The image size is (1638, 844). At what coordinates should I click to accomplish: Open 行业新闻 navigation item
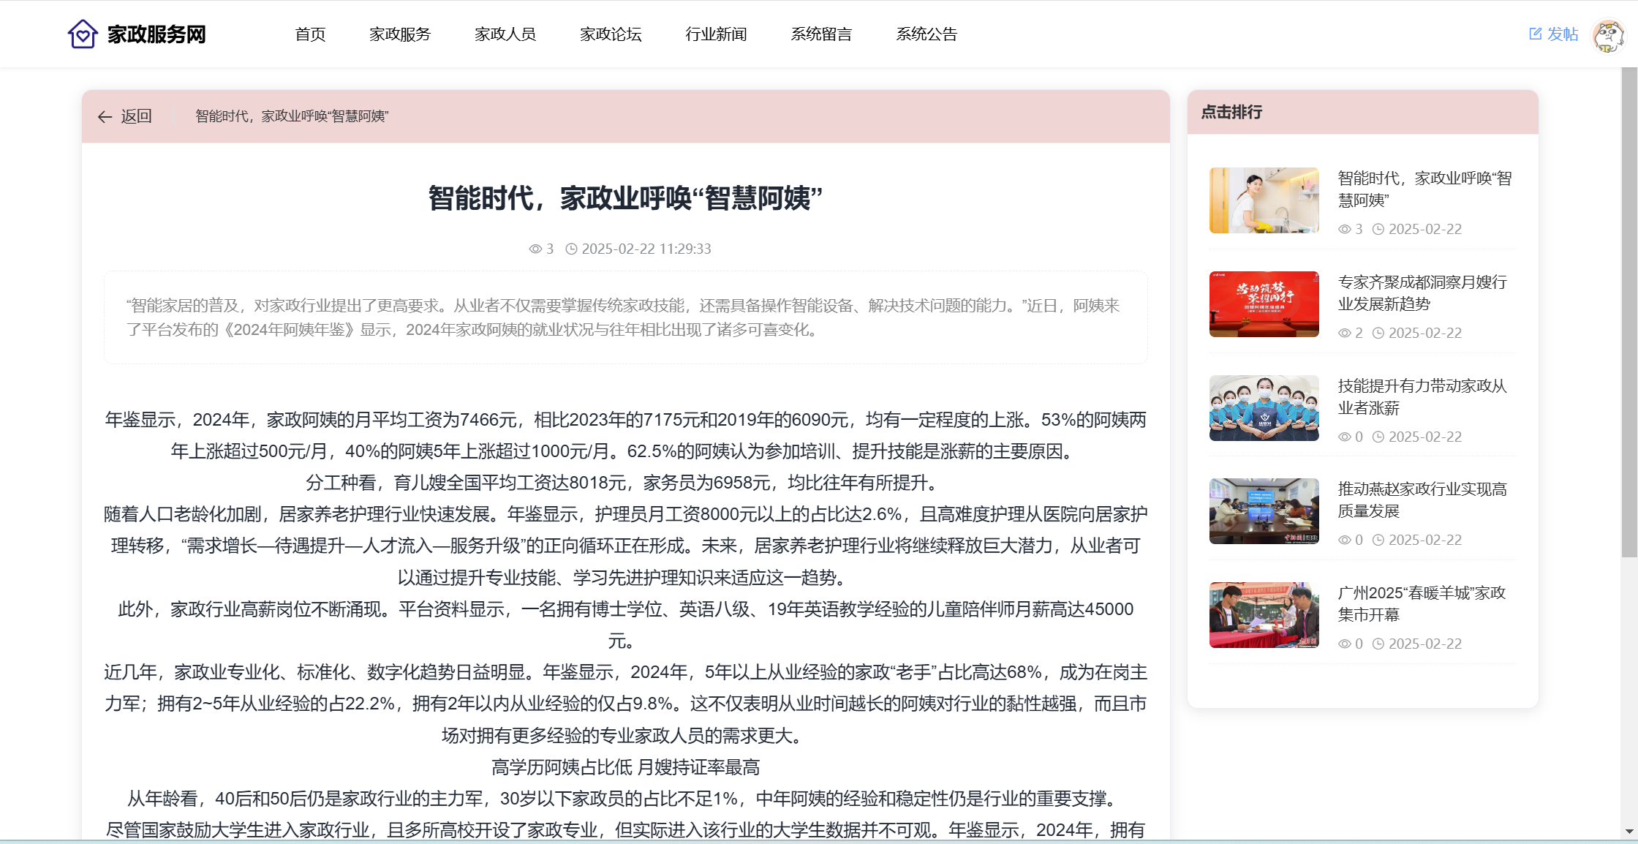(x=716, y=34)
